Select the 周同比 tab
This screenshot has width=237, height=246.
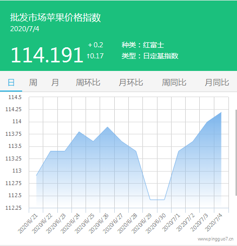[174, 83]
